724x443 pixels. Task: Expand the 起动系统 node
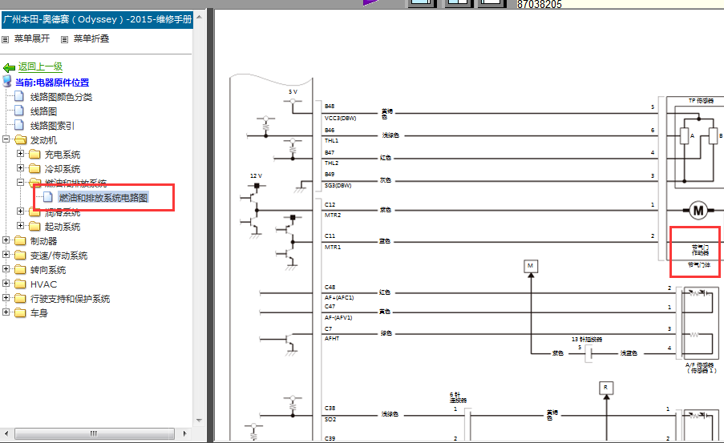click(20, 225)
